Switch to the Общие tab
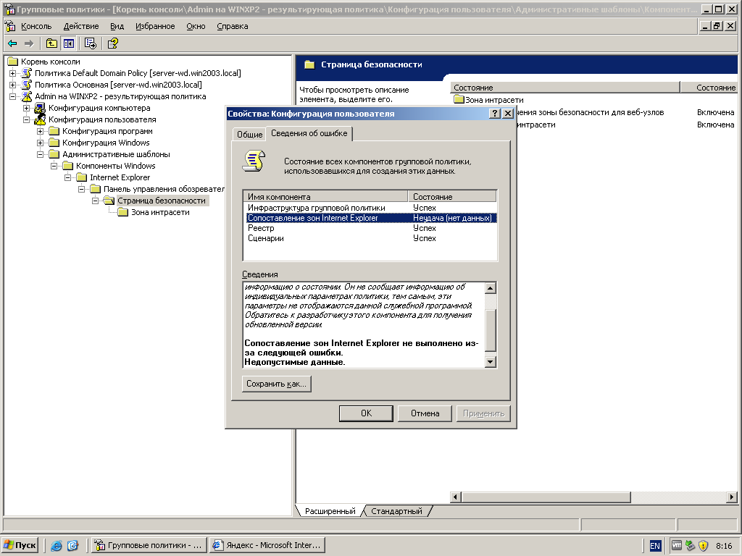The height and width of the screenshot is (556, 742). tap(249, 134)
